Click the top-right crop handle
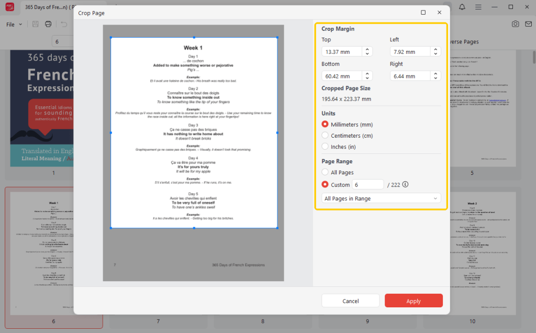Image resolution: width=536 pixels, height=333 pixels. pos(277,37)
